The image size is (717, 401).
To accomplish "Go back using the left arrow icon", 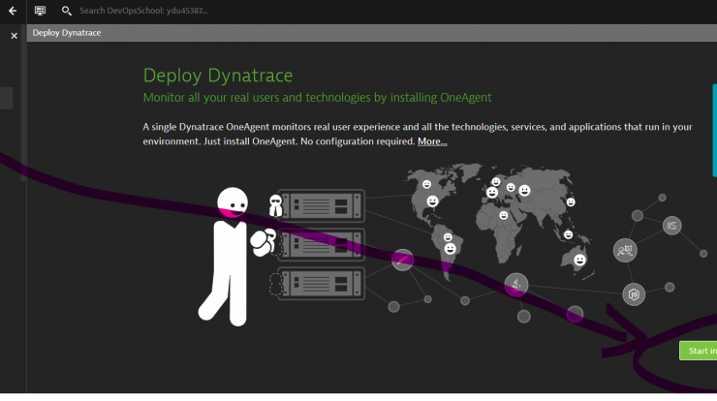I will click(x=13, y=11).
